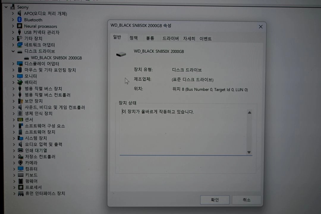321x214 pixels.
Task: Click the 생체 인식 장치 fingerprint icon
Action: point(20,113)
